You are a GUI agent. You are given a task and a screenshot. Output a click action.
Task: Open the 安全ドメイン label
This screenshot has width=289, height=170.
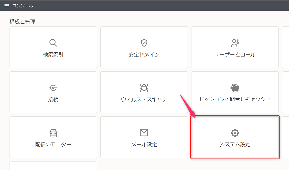144,55
